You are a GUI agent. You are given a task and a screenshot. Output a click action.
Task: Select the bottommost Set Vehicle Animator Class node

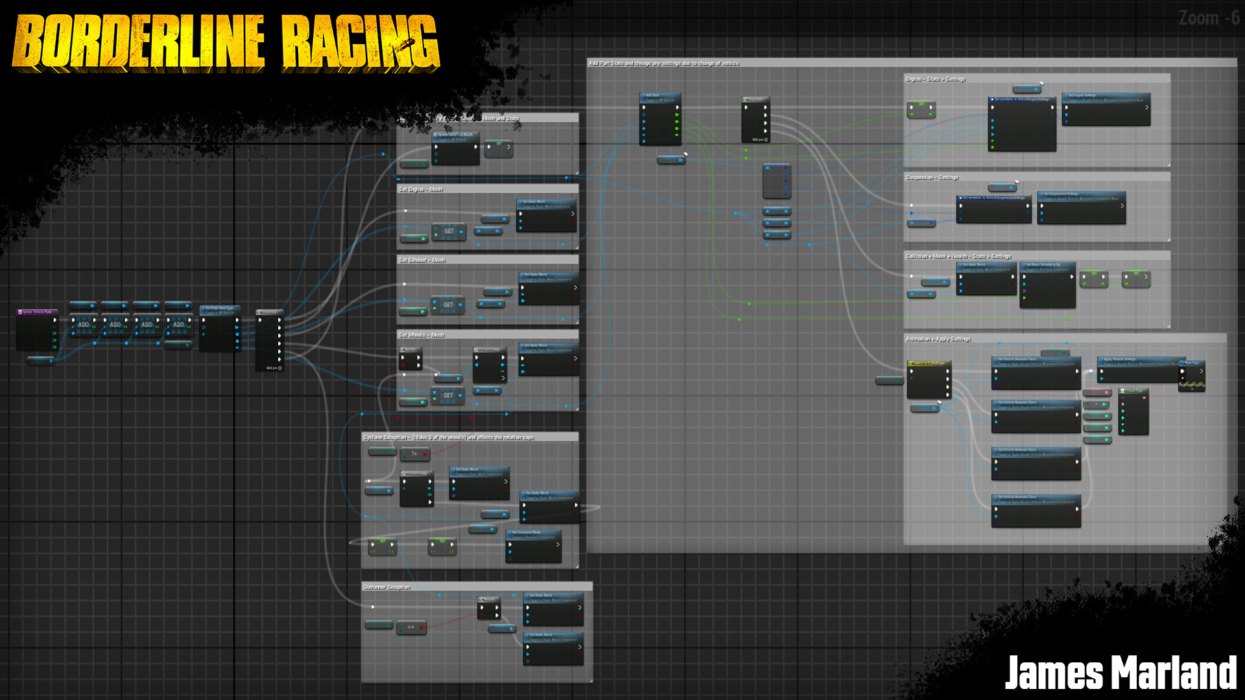point(1036,511)
